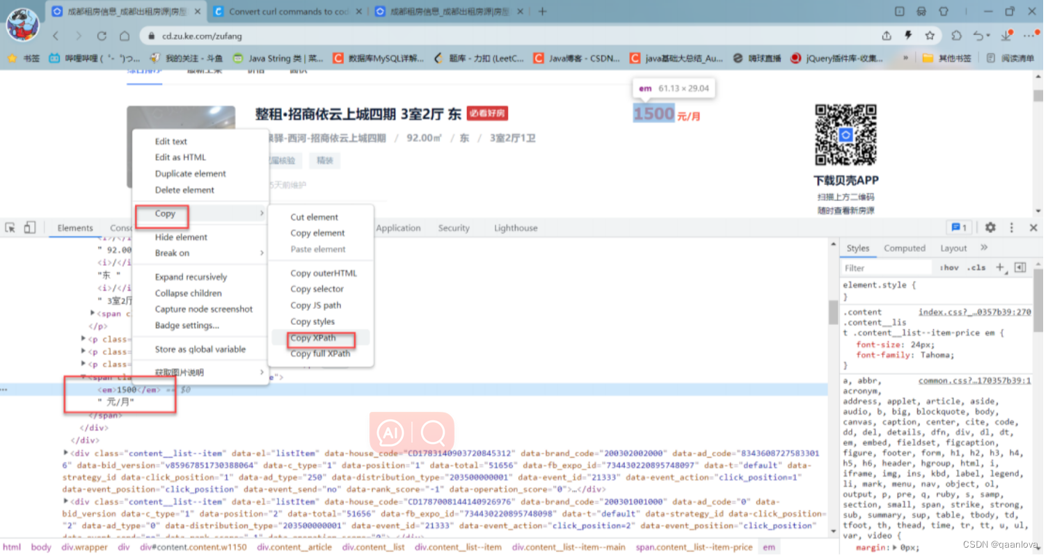Click Java String bookmark

pos(278,58)
